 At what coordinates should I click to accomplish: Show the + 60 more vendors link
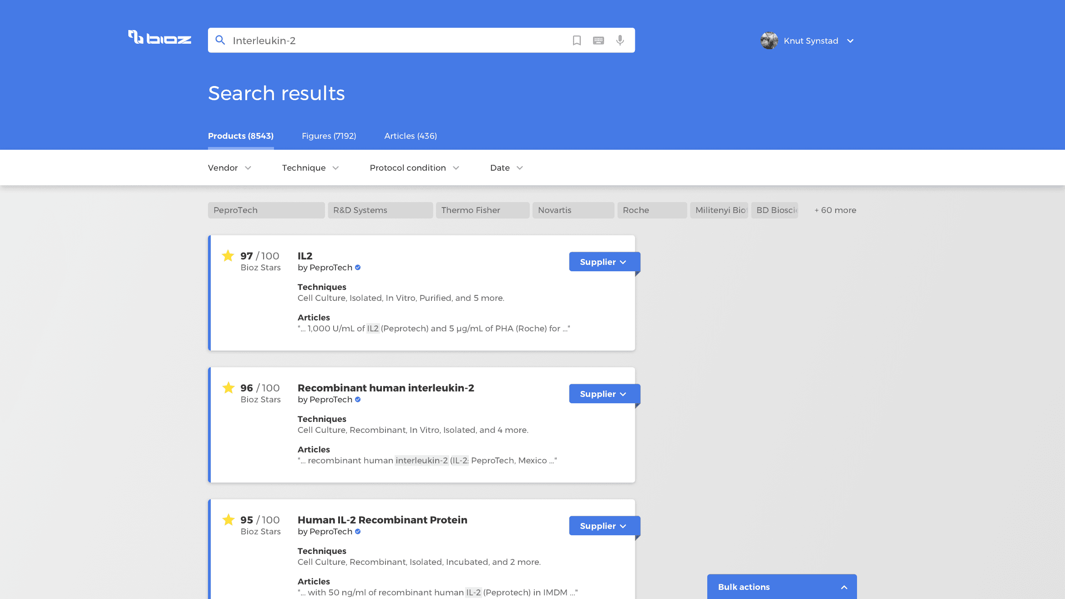click(x=835, y=210)
